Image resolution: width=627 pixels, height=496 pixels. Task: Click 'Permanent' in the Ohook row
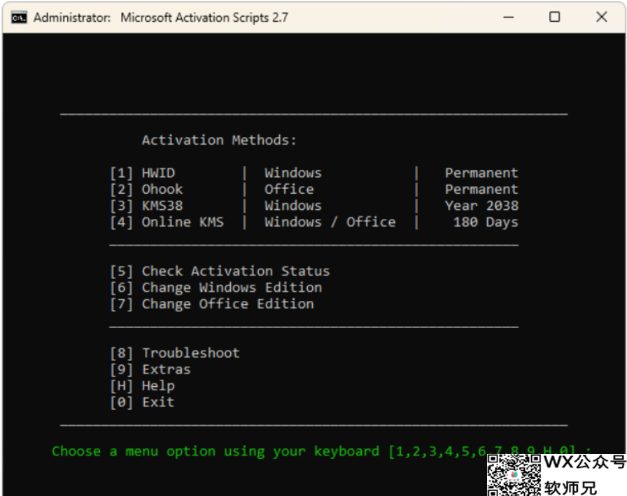tap(481, 190)
